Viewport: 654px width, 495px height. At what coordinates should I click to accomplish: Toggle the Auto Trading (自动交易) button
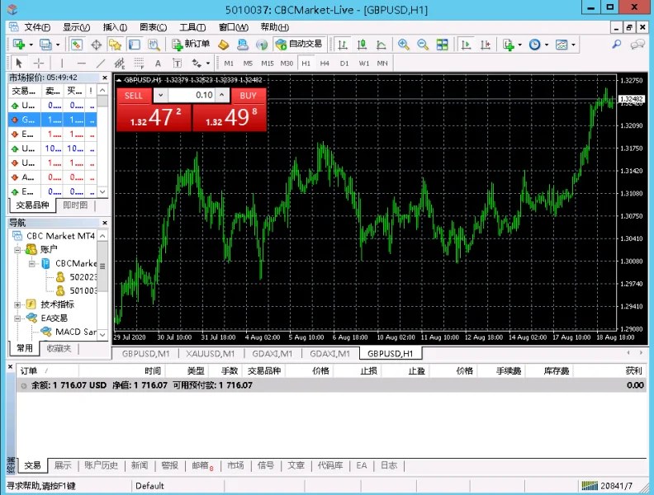click(x=299, y=45)
